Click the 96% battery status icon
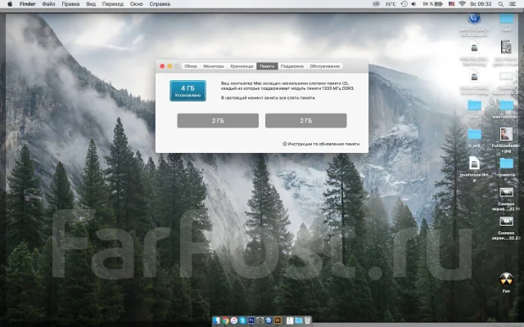The image size is (524, 327). pos(433,4)
